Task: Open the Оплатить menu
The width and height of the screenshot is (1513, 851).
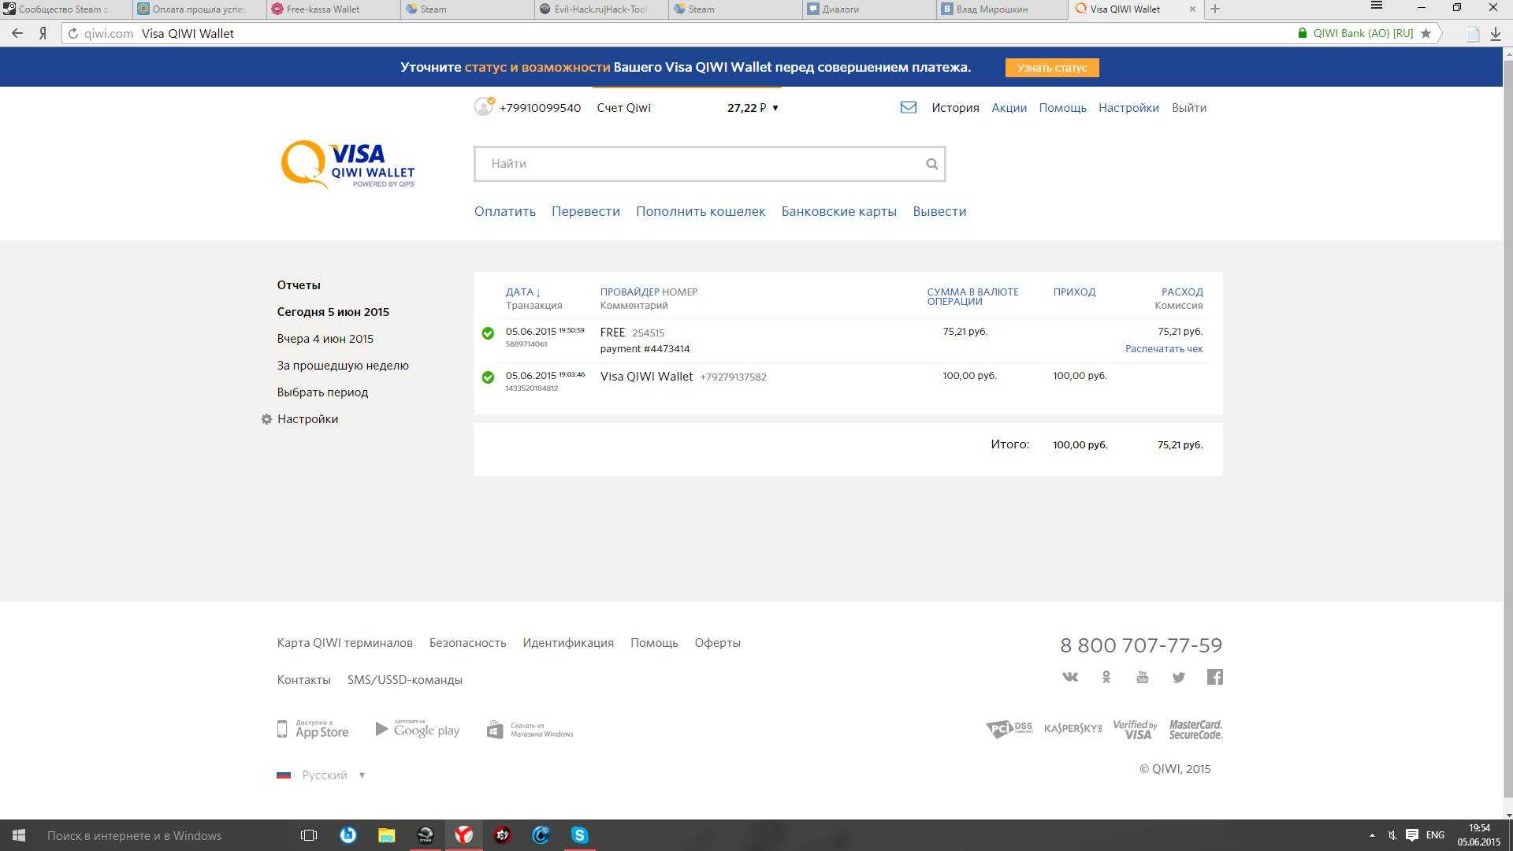Action: point(504,211)
